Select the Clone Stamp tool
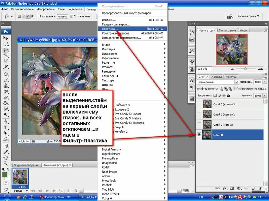Screen dimensions: 269x201 point(6,86)
